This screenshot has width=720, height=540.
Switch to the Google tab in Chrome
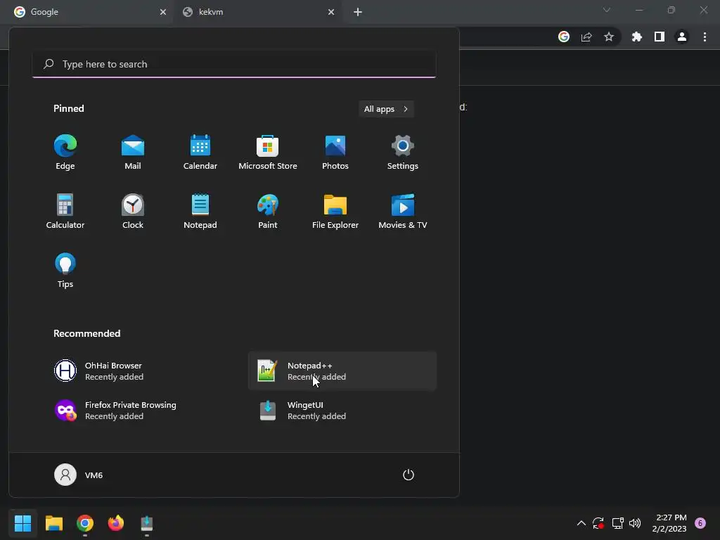(87, 12)
